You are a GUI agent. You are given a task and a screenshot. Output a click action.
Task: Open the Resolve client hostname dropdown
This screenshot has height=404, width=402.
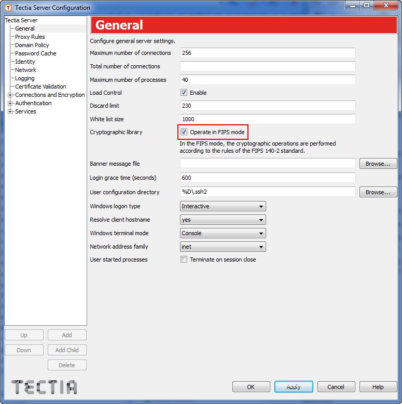coord(223,220)
